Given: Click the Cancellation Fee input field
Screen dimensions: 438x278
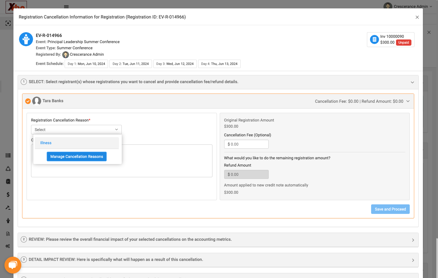Looking at the screenshot, I should [246, 144].
